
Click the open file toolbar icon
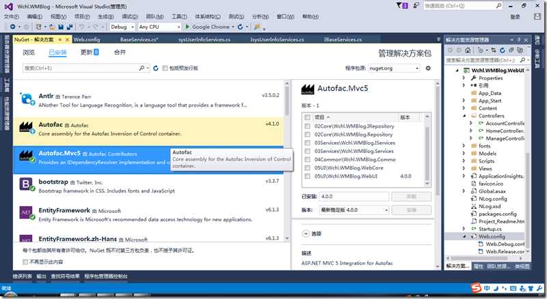[x=53, y=27]
